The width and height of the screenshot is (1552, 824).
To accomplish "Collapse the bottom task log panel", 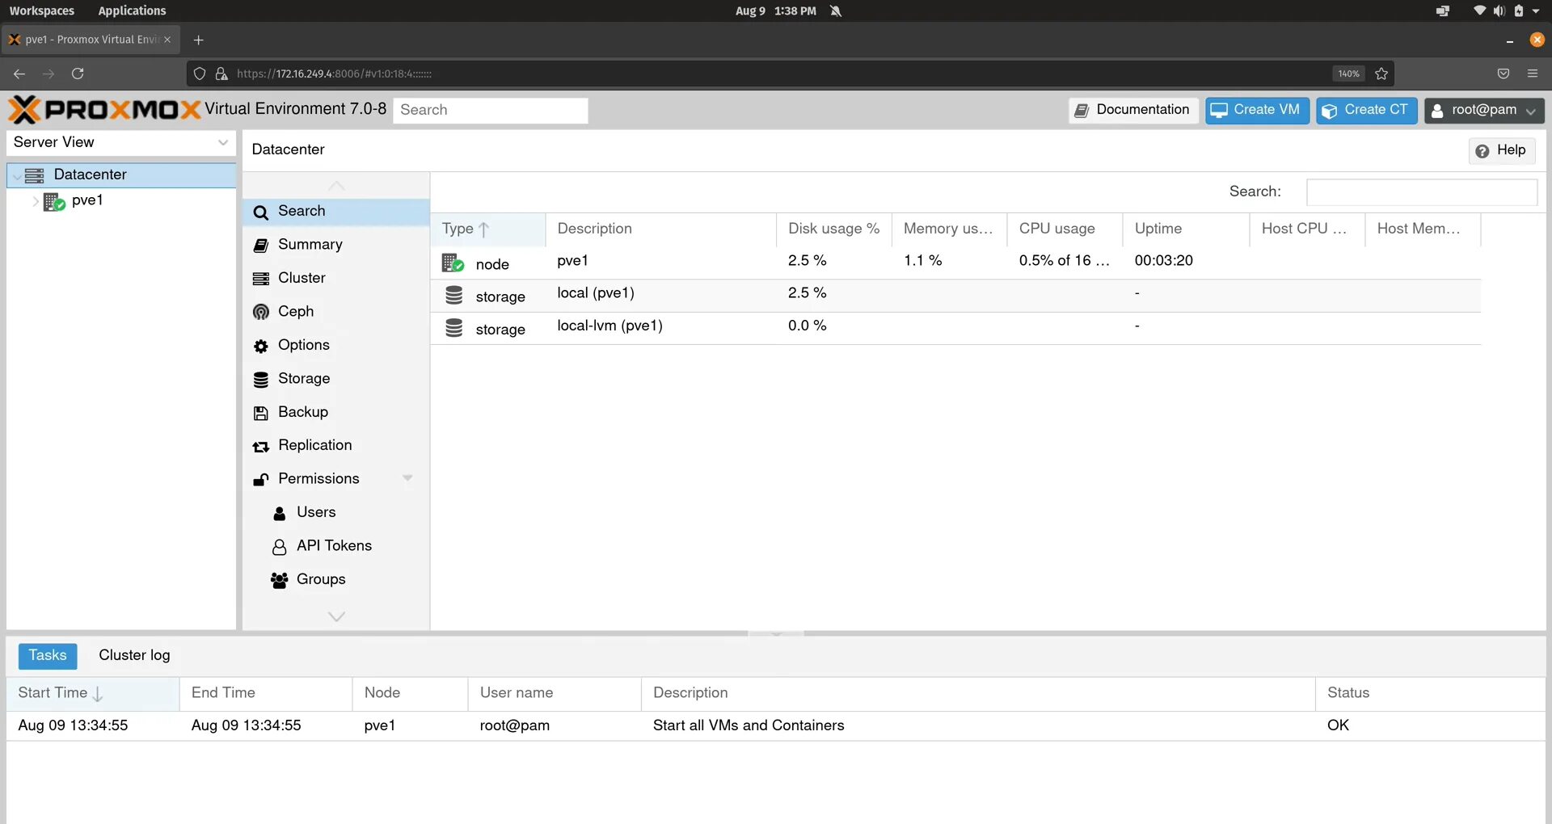I will pos(776,634).
